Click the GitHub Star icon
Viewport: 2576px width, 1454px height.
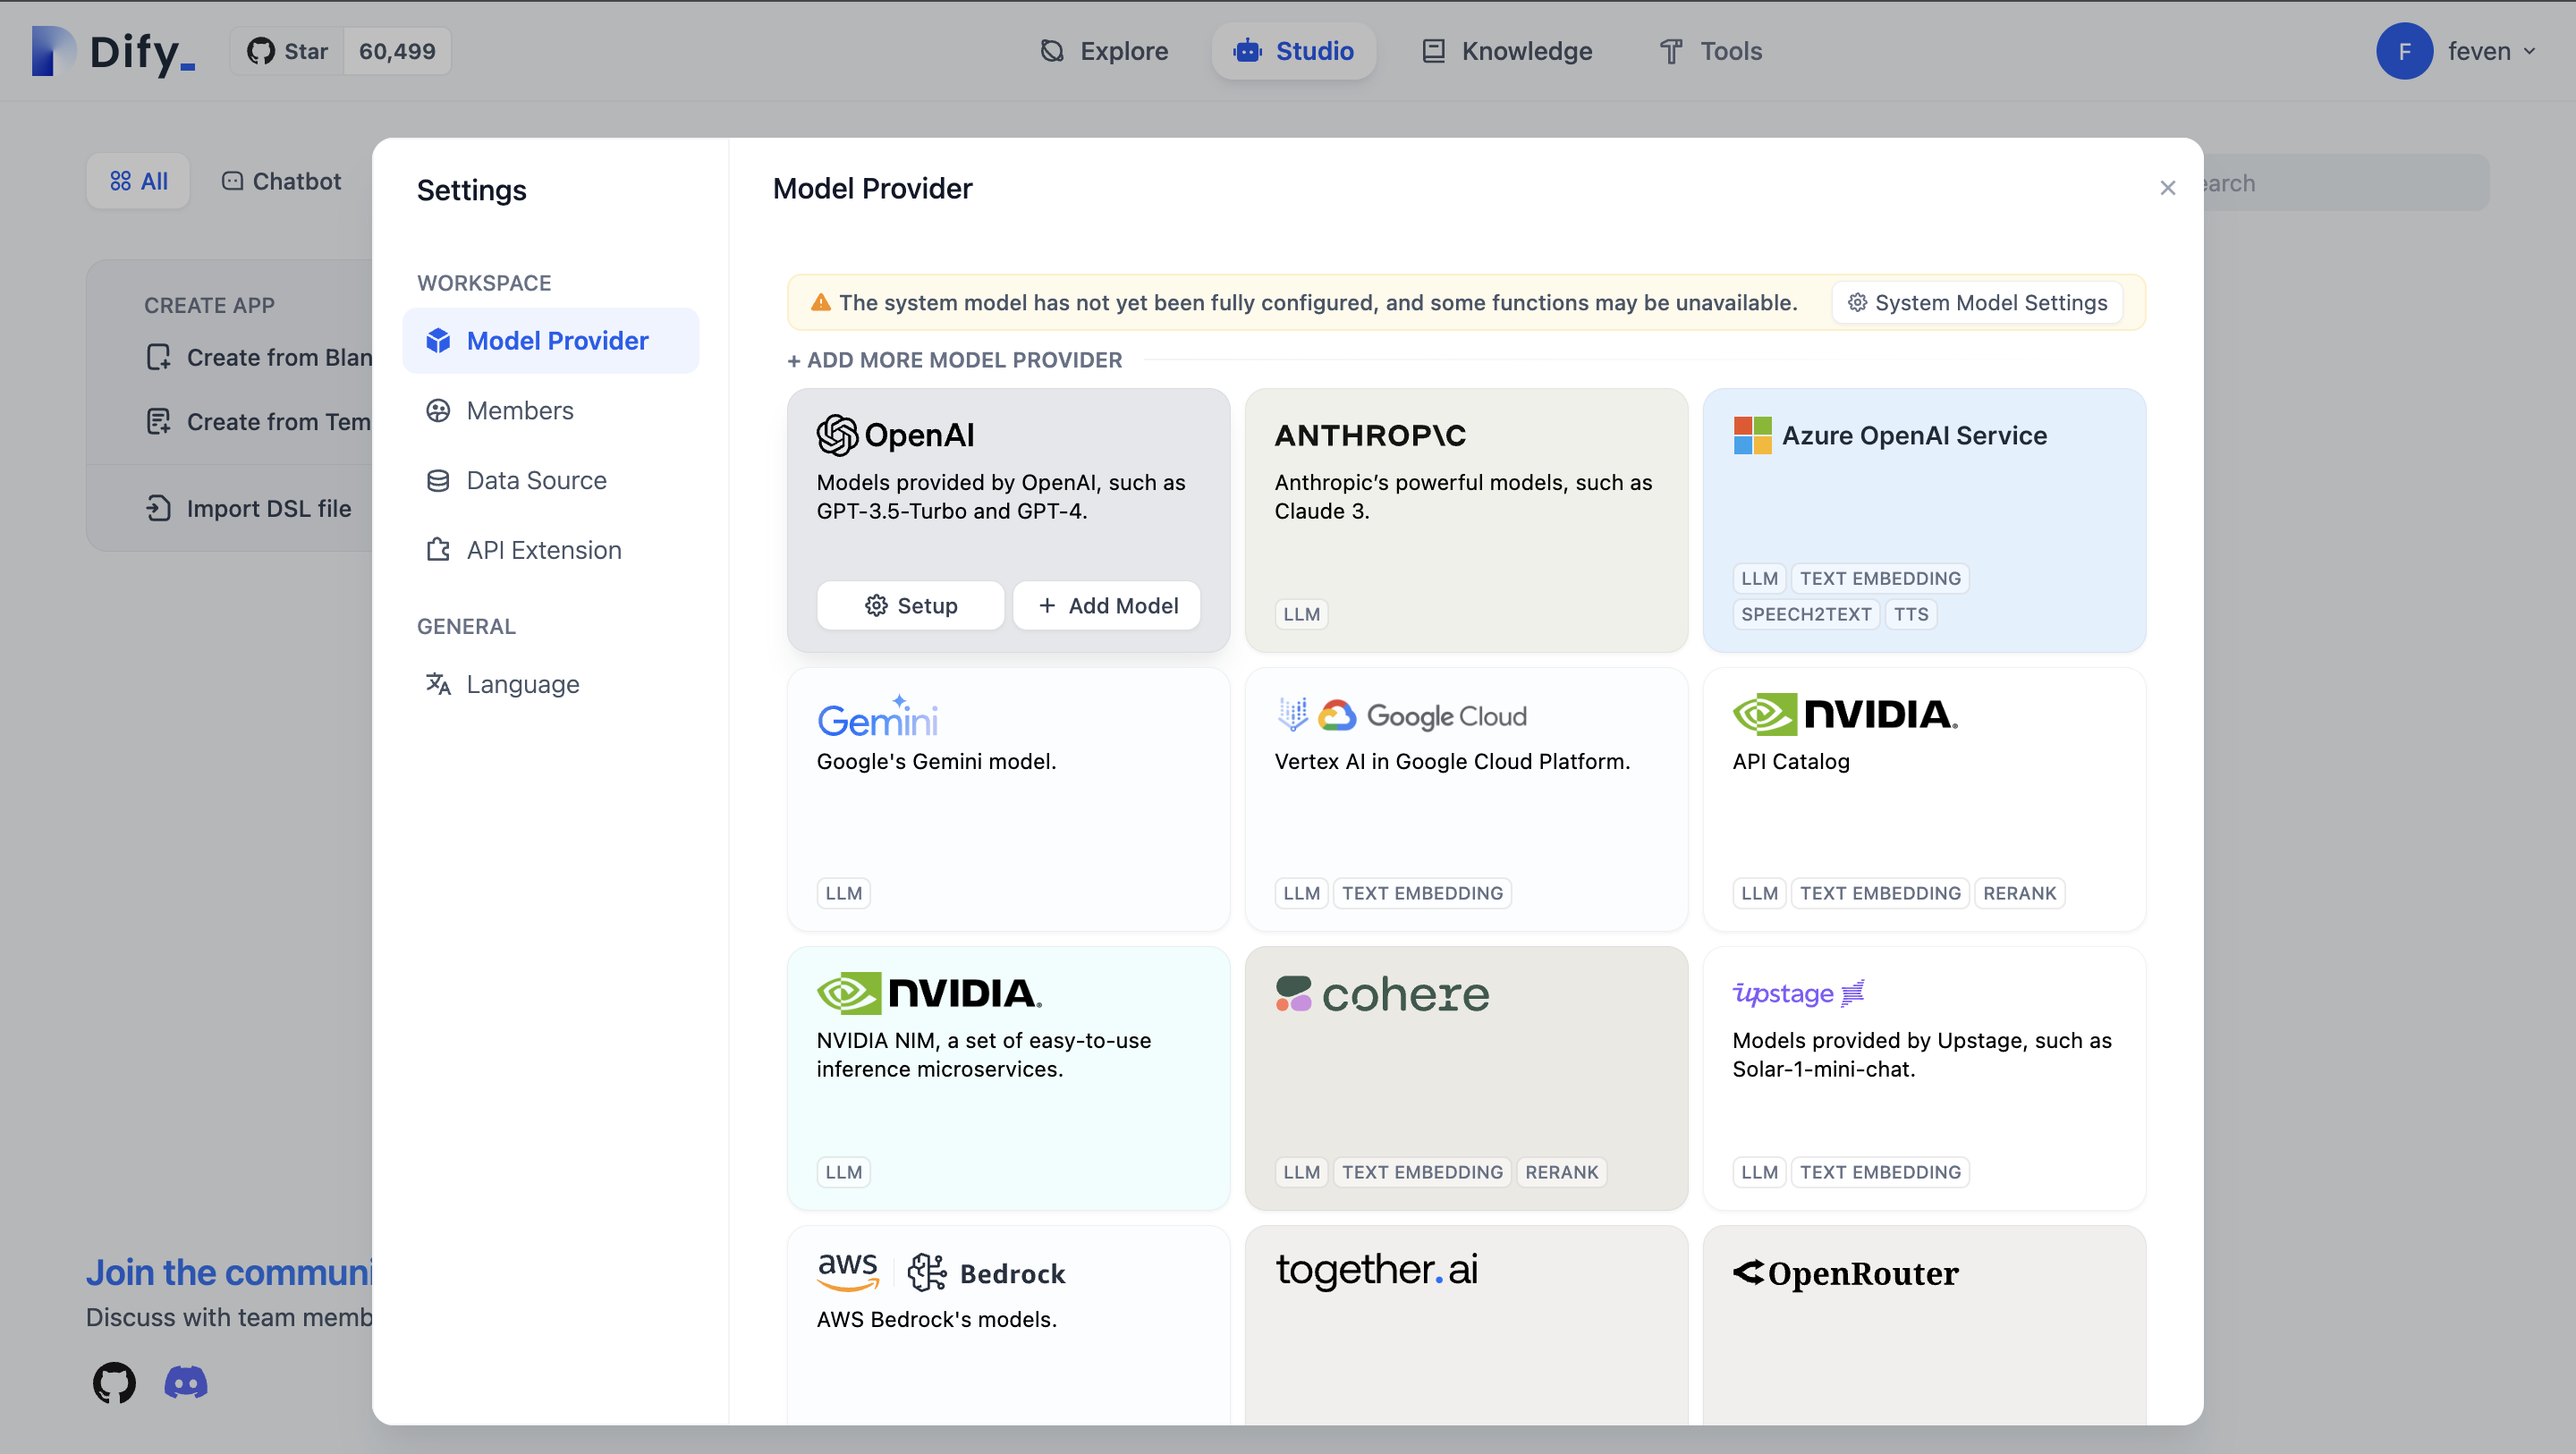[x=261, y=51]
